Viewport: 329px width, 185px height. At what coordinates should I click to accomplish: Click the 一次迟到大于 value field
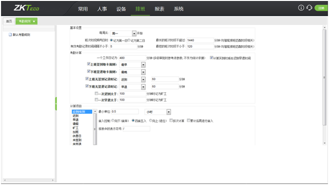click(x=132, y=94)
